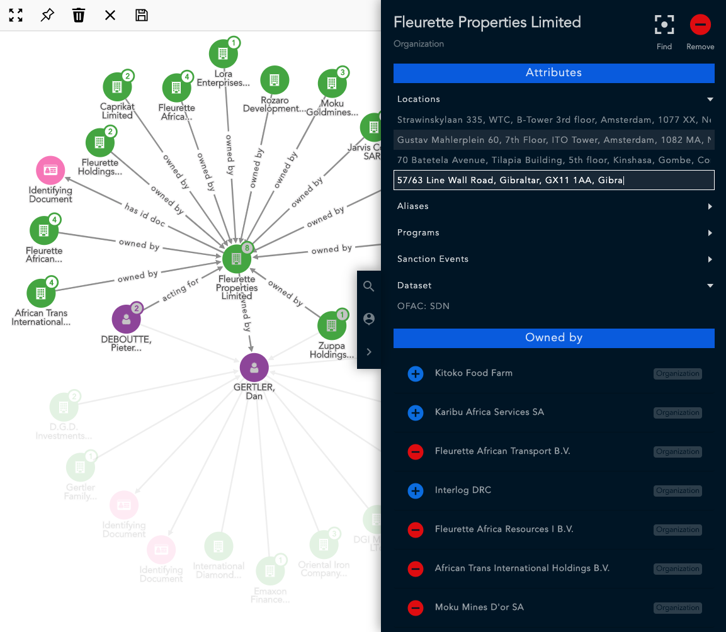Click the Attributes header bar

click(553, 72)
